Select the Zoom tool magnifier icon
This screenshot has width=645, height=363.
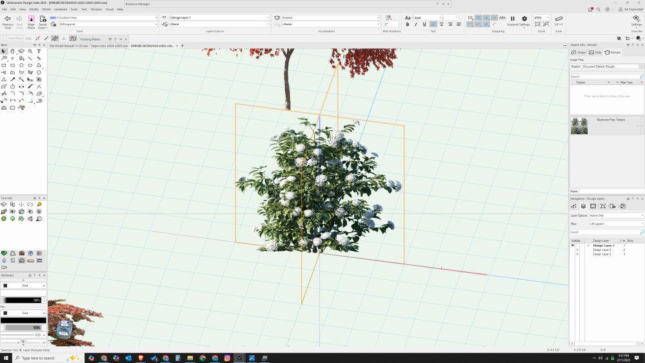(x=30, y=51)
